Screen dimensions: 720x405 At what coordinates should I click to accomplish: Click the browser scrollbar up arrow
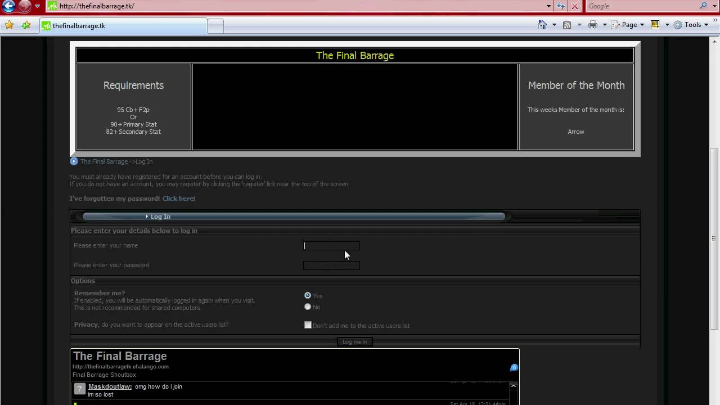coord(714,42)
